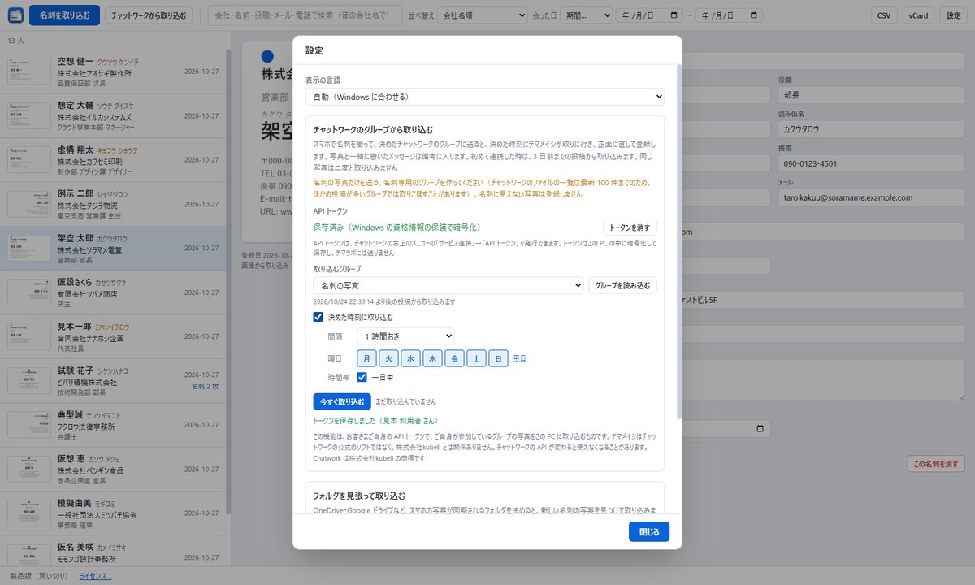The width and height of the screenshot is (975, 585).
Task: Click the 携帯 field with 090-0123-4501
Action: (872, 163)
